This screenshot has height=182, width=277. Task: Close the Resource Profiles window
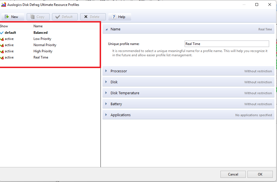coord(270,5)
